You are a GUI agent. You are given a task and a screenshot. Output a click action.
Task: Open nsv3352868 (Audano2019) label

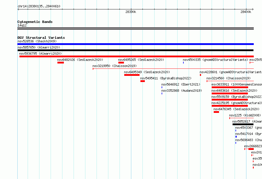[x=182, y=91]
